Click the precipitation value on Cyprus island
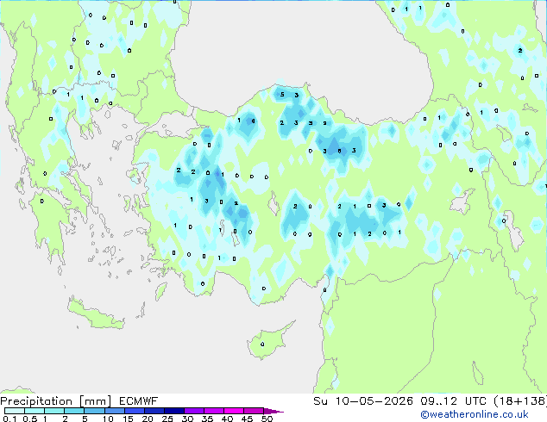 coord(262,344)
